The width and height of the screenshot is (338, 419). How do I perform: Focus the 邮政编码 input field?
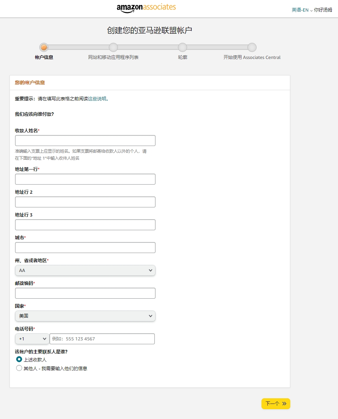85,293
